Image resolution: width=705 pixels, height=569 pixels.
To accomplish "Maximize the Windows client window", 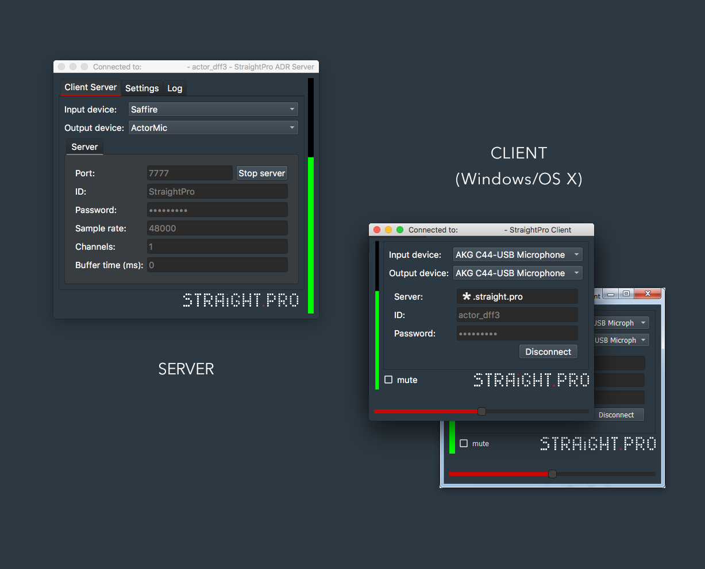I will [626, 294].
